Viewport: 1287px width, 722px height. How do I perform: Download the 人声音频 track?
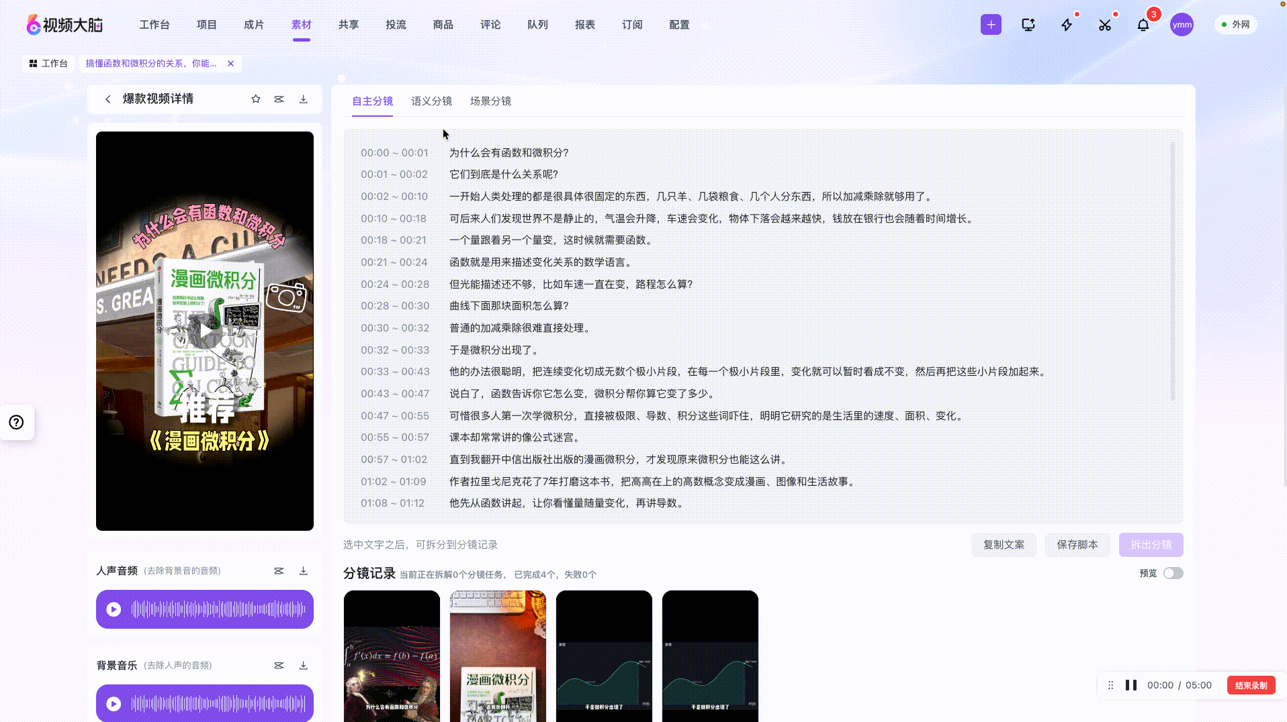coord(304,571)
